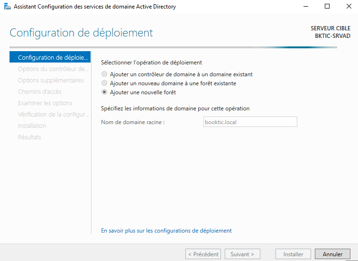Click the wizard icon in title bar

click(8, 7)
